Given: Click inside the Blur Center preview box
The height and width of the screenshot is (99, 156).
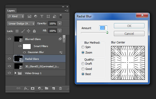Looking at the screenshot, I should (128, 63).
